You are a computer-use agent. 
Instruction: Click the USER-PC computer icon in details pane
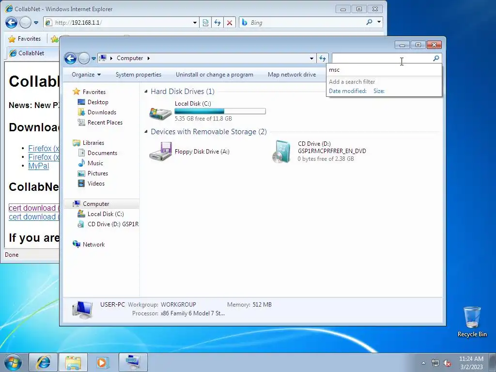pyautogui.click(x=82, y=309)
